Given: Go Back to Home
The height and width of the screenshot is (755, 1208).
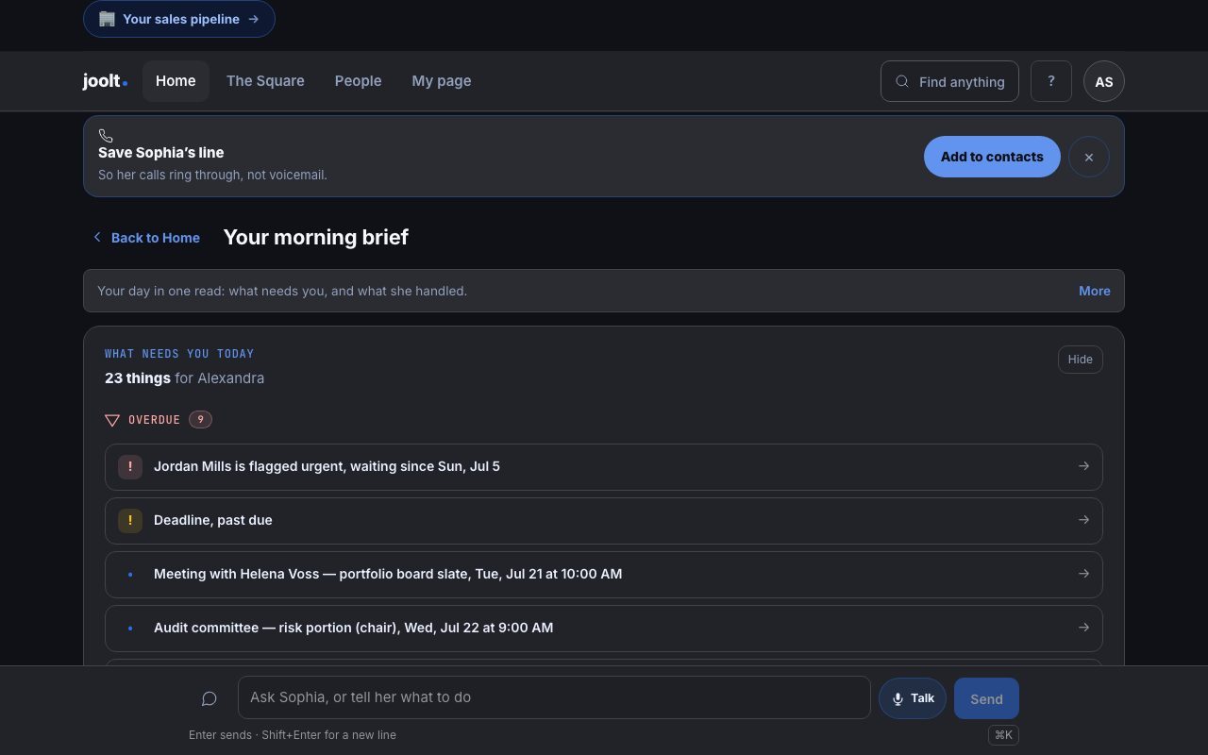Looking at the screenshot, I should (x=146, y=238).
